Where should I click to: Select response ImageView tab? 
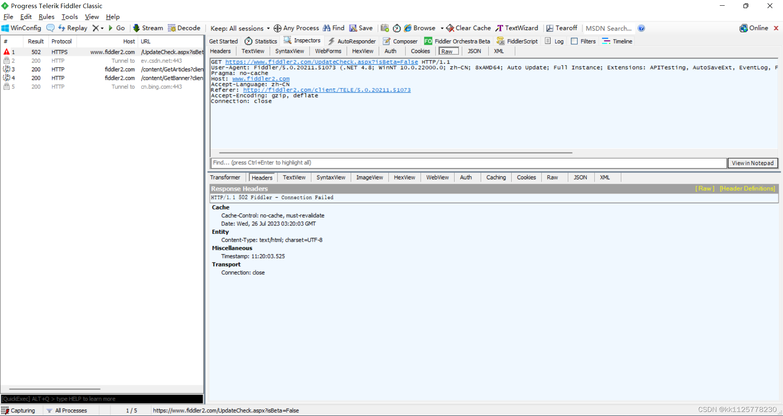tap(369, 177)
